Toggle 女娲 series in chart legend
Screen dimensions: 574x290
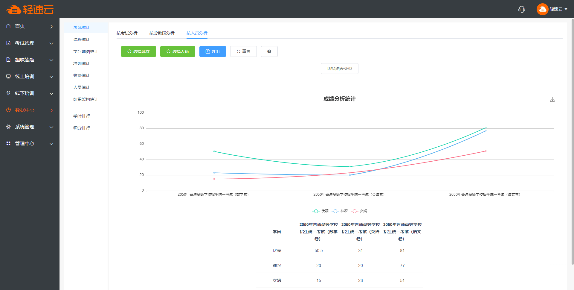coord(359,211)
